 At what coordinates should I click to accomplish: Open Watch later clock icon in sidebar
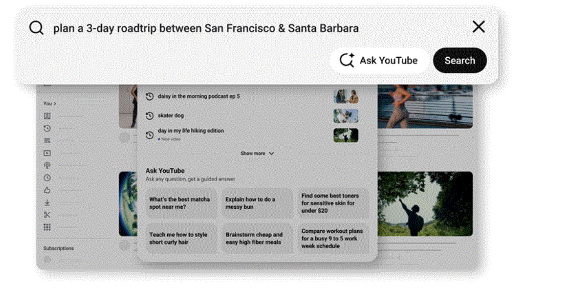tap(47, 178)
